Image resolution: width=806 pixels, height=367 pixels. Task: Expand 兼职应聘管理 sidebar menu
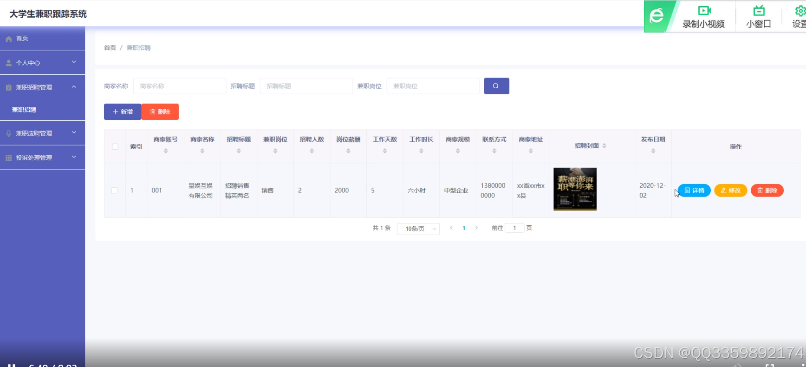point(42,133)
